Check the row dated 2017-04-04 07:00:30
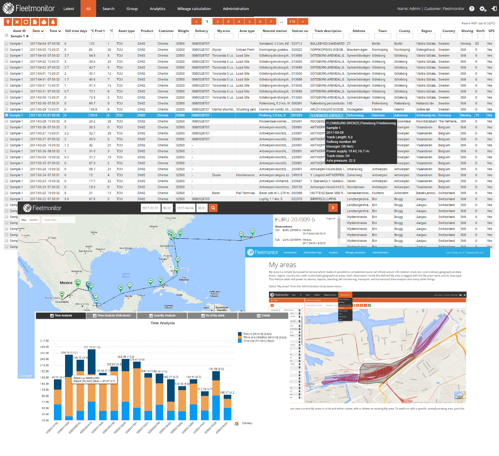 [x=7, y=44]
